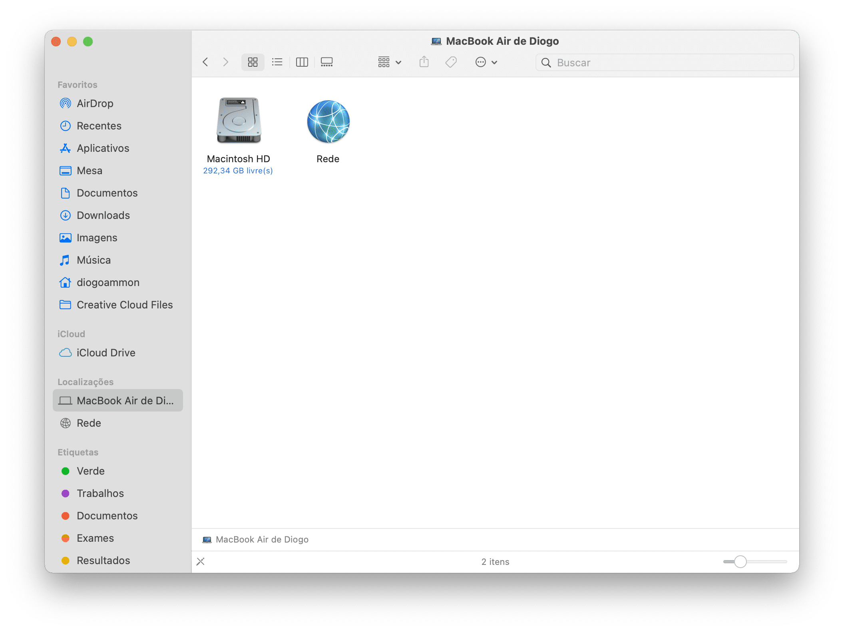Open Música in the sidebar

click(117, 260)
